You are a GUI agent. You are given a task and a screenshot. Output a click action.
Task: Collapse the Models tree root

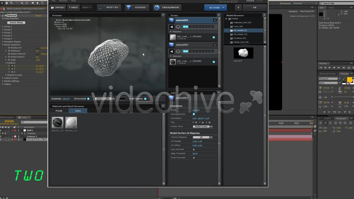point(226,19)
